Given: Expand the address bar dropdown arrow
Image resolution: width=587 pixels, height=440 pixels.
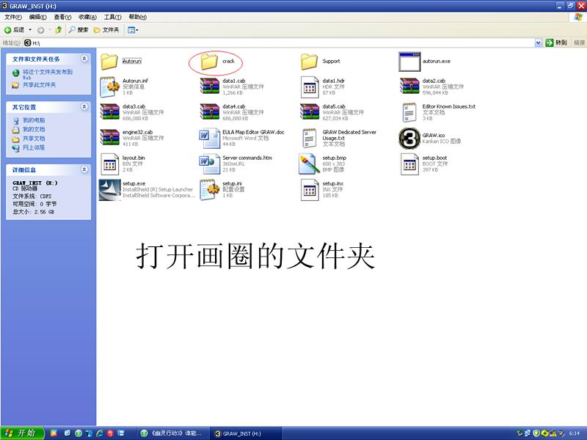Looking at the screenshot, I should pyautogui.click(x=539, y=43).
